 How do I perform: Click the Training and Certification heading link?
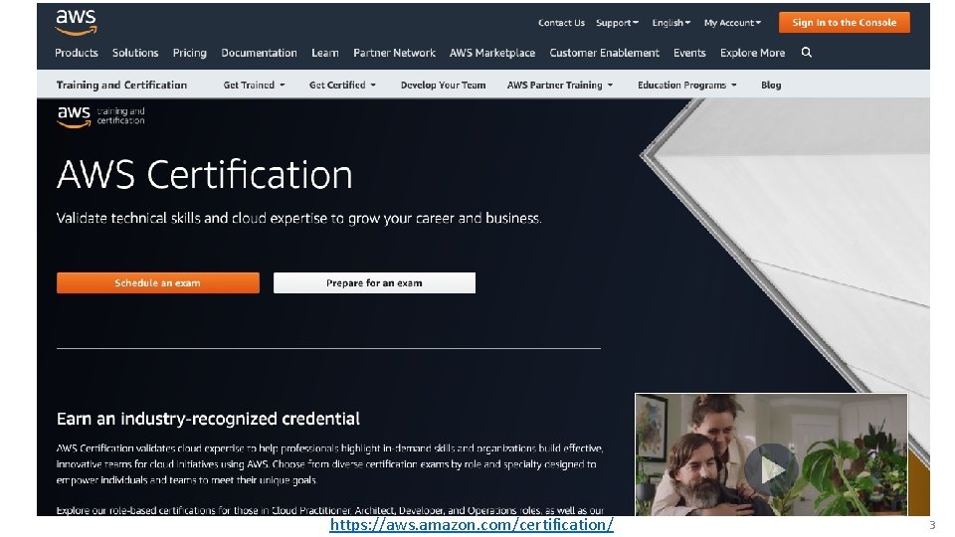tap(121, 85)
